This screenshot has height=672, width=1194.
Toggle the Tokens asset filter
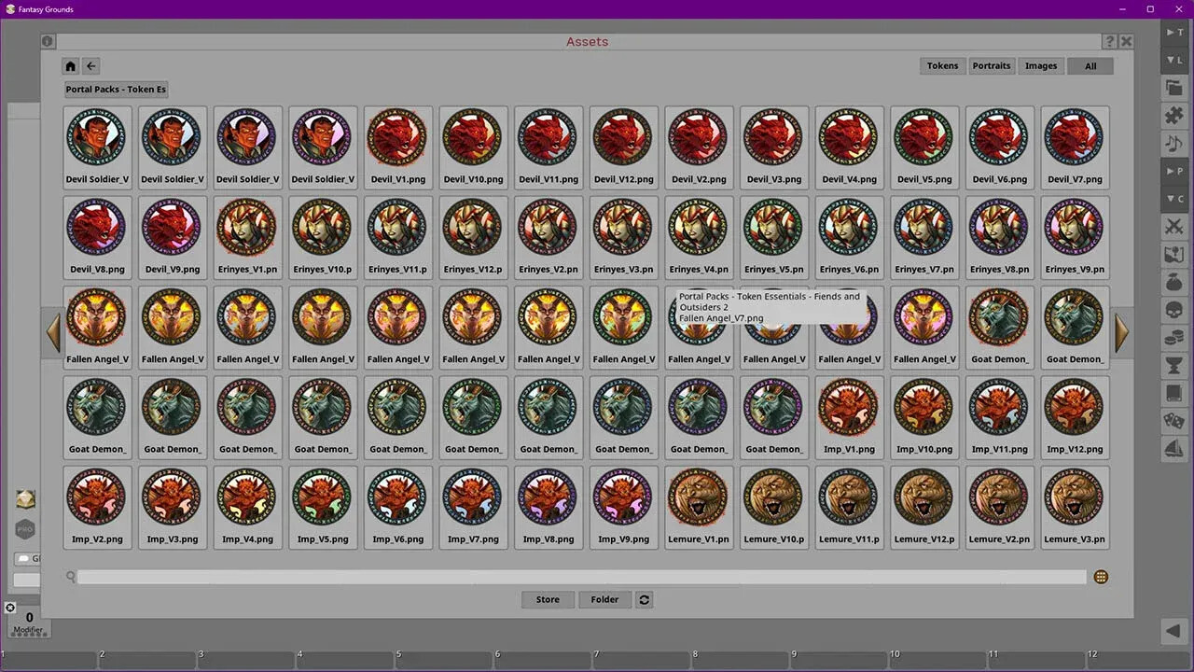point(942,65)
